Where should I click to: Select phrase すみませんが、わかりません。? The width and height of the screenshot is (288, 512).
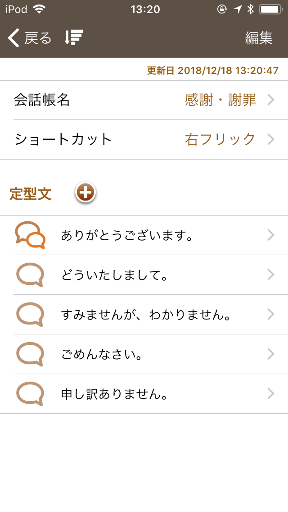coord(146,315)
